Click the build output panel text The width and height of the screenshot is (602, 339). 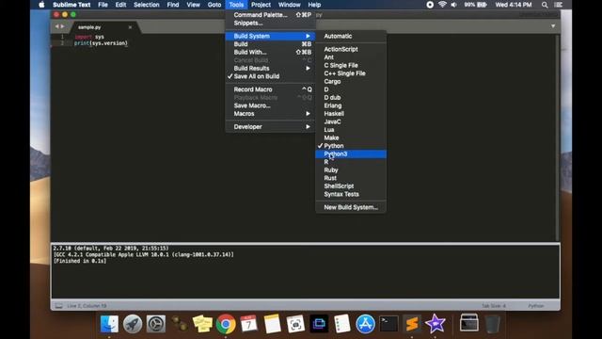click(143, 254)
